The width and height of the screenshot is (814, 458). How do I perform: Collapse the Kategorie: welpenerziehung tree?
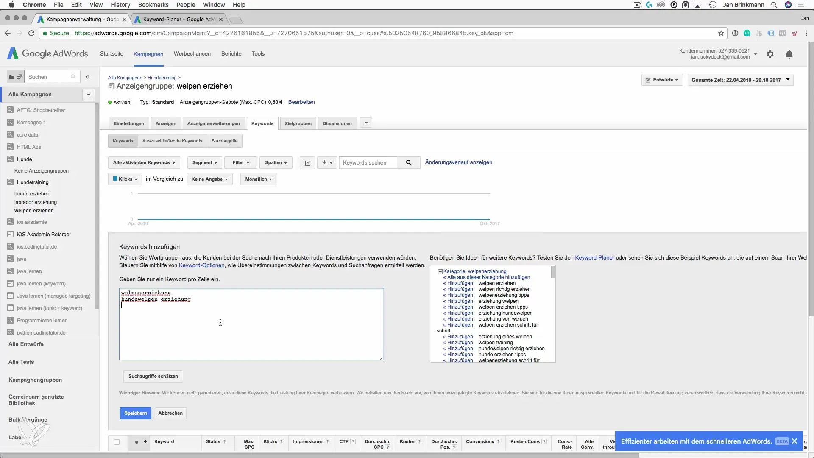click(x=440, y=271)
